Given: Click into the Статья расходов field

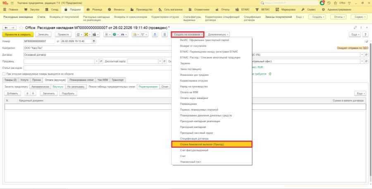Looking at the screenshot, I should (x=97, y=68).
